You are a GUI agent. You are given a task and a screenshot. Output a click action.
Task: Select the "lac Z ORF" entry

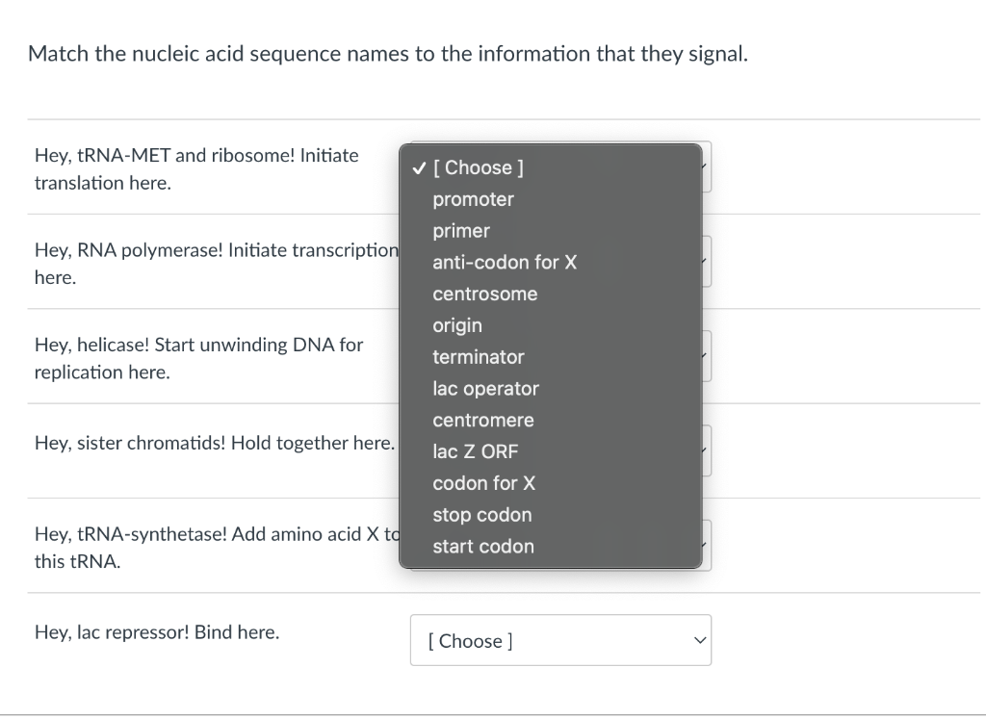550,451
